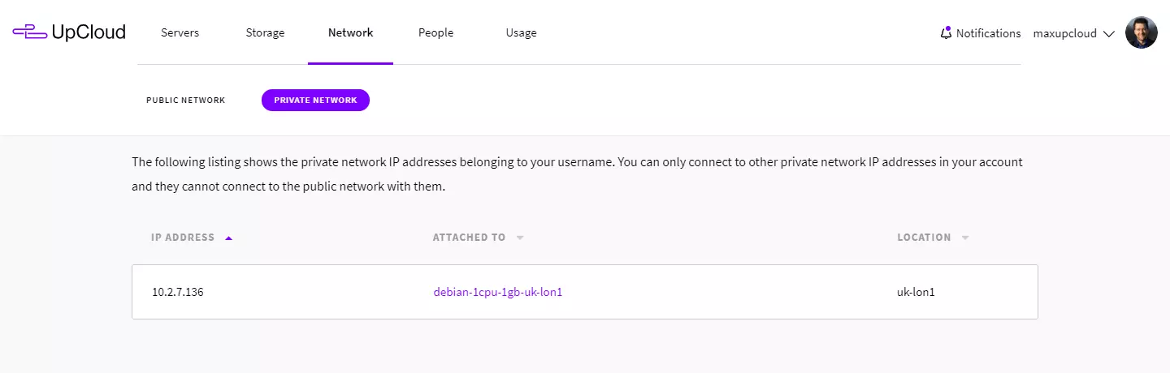Screen dimensions: 1170x373
Task: Click the Notifications label
Action: 988,34
